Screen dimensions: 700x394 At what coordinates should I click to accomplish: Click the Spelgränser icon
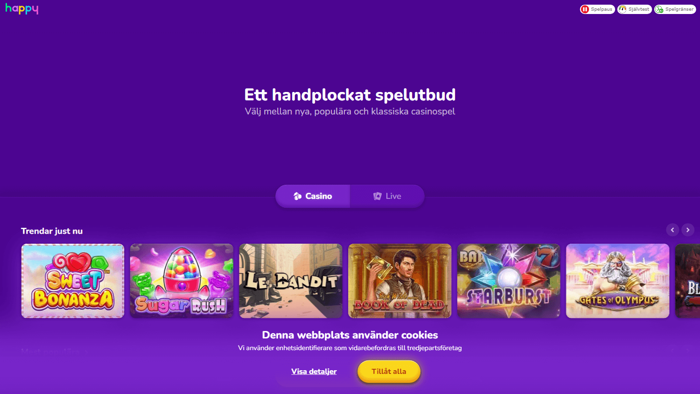pyautogui.click(x=659, y=9)
